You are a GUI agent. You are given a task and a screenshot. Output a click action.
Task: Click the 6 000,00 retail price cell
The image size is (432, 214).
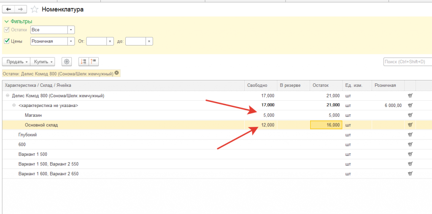388,105
